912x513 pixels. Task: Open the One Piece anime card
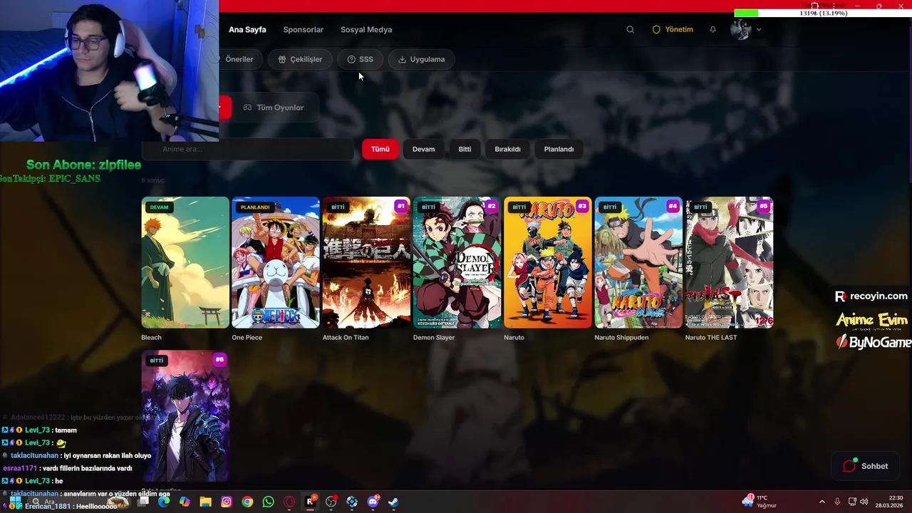[x=276, y=262]
